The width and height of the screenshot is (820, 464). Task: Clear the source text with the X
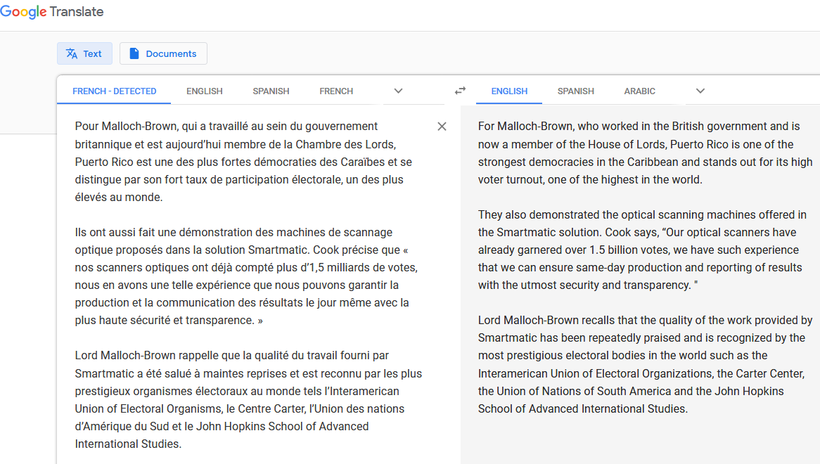click(x=442, y=127)
